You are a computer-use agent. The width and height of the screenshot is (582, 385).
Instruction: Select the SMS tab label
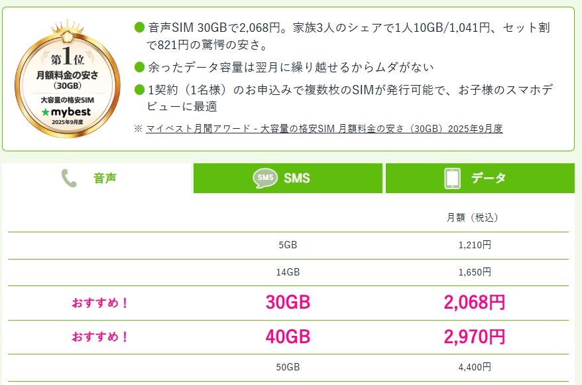coord(296,179)
